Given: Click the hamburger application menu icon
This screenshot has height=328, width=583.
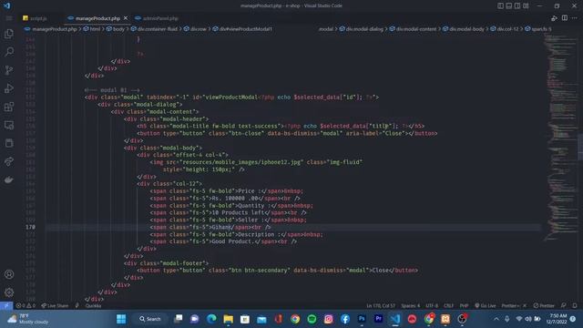Looking at the screenshot, I should coord(9,18).
